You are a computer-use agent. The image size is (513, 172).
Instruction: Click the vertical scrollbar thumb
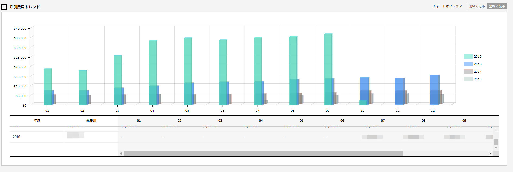pos(496,142)
